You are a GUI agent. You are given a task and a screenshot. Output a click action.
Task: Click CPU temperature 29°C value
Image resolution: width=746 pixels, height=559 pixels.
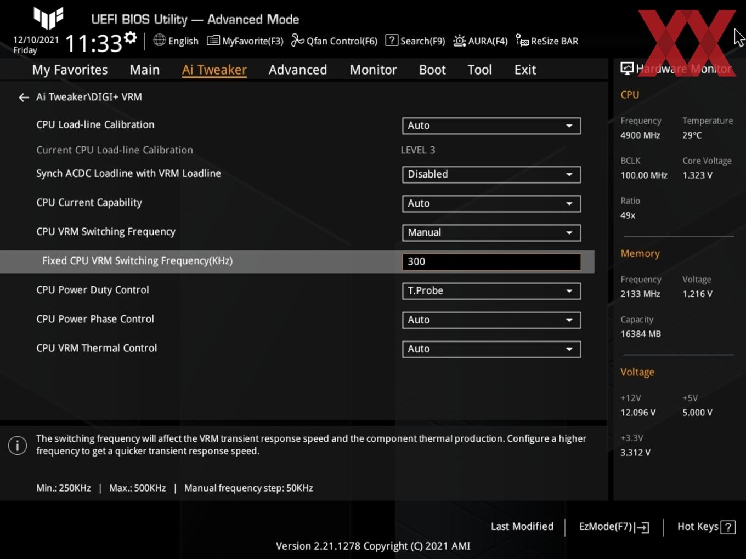(692, 135)
